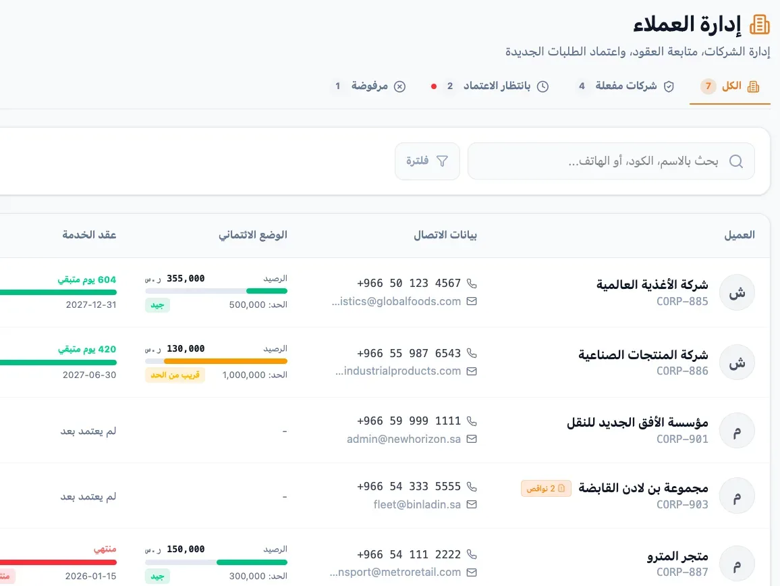Click the envelope icon beside industrialproducts.com email
This screenshot has width=780, height=586.
click(472, 371)
